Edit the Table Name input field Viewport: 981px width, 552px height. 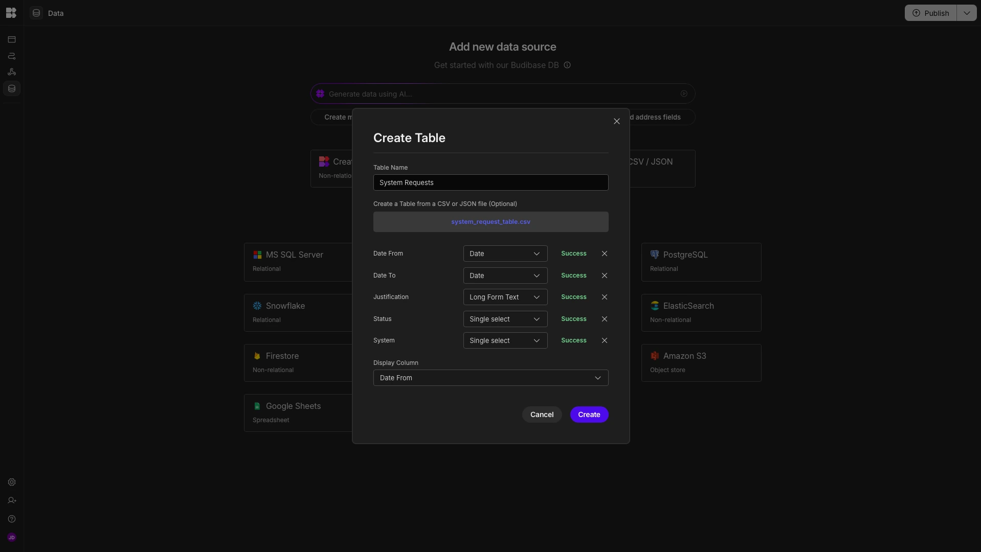(x=490, y=182)
